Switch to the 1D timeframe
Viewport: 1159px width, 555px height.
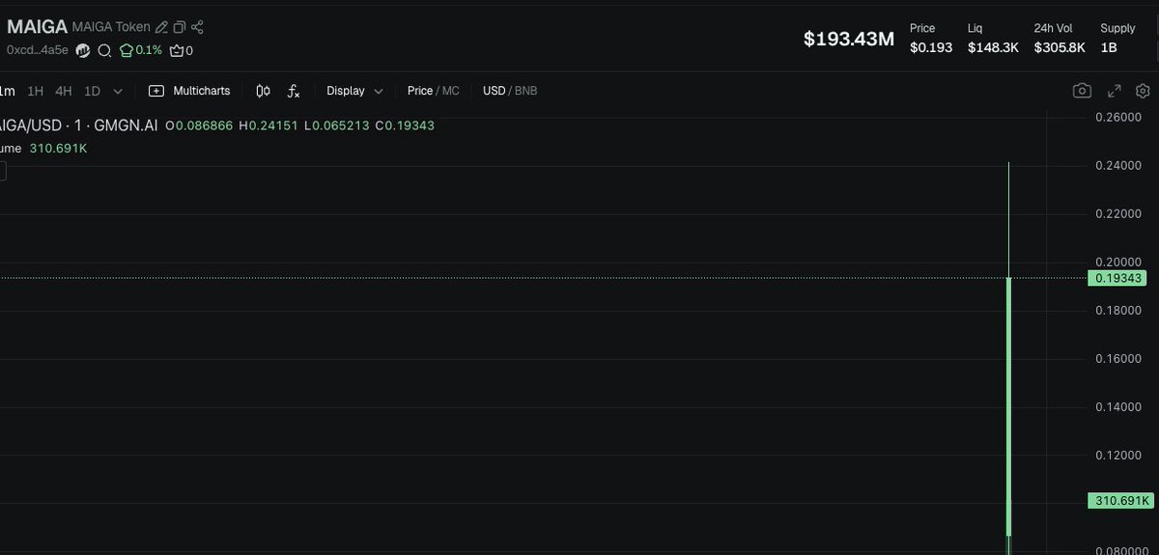pyautogui.click(x=92, y=91)
